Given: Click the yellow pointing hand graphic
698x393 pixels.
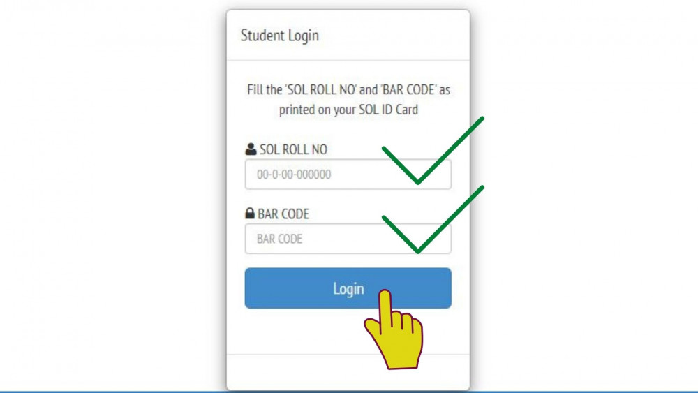Looking at the screenshot, I should tap(394, 329).
